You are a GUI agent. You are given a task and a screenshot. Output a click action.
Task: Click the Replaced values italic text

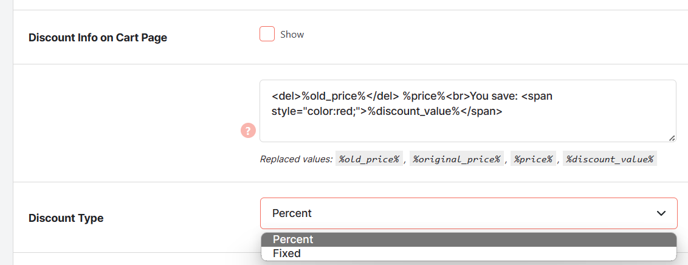[x=296, y=159]
